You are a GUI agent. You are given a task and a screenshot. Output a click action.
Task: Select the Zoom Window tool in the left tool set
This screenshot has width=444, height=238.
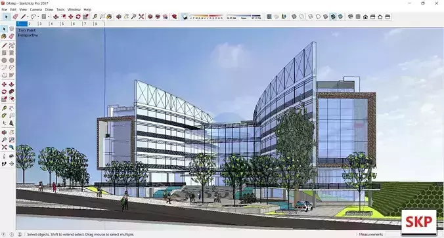tap(11, 140)
